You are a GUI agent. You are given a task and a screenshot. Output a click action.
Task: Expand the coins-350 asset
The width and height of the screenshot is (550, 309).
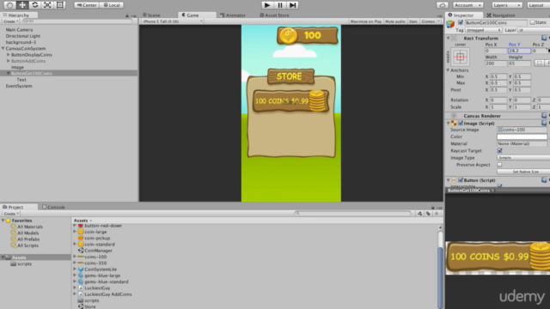click(x=75, y=264)
